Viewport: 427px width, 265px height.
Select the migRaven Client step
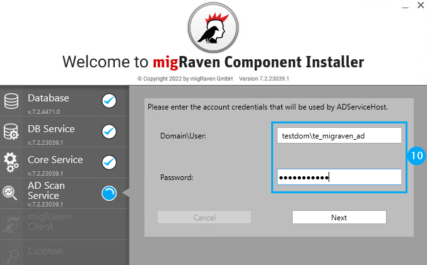click(x=64, y=224)
